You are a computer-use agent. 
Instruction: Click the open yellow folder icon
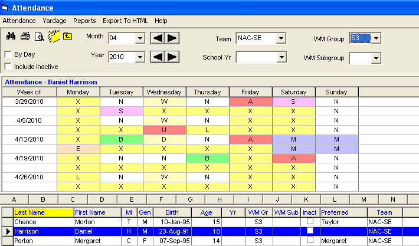(x=54, y=37)
